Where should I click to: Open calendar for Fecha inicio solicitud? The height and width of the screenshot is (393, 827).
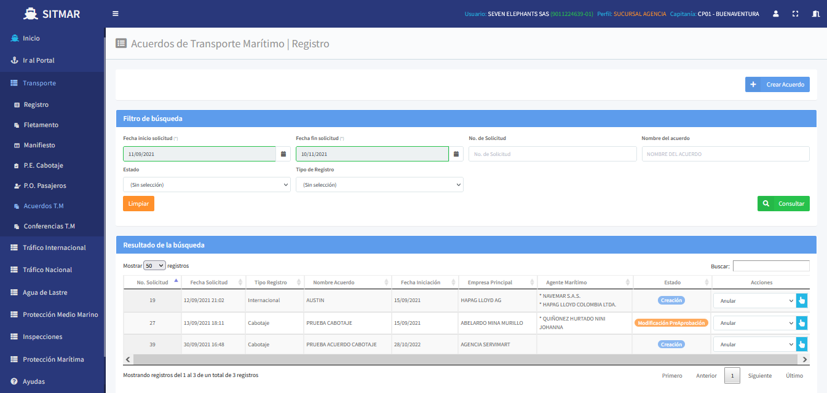(x=283, y=154)
